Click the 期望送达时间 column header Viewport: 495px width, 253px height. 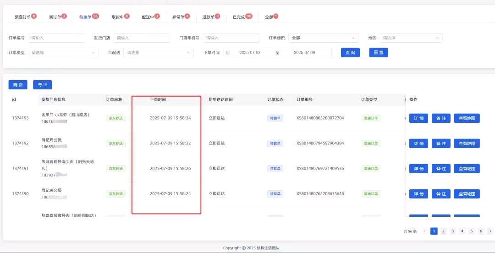(220, 99)
